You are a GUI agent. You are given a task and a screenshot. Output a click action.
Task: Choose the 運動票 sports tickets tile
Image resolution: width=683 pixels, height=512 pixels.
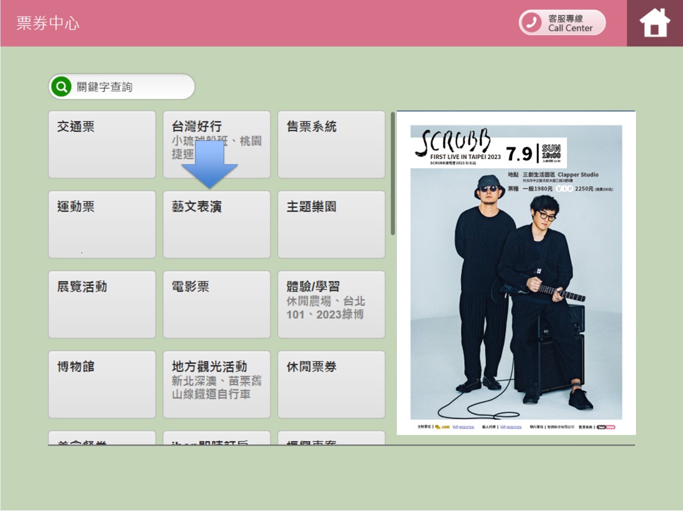coord(102,224)
